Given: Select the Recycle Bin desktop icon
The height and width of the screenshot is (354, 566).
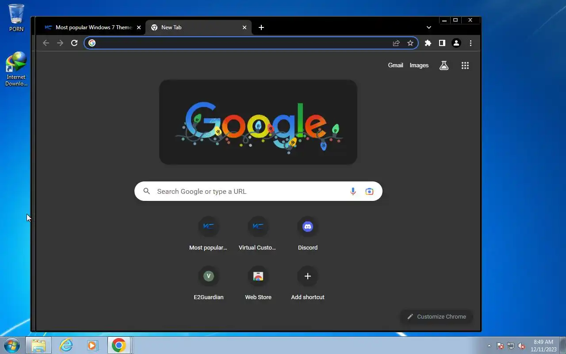Looking at the screenshot, I should (16, 18).
